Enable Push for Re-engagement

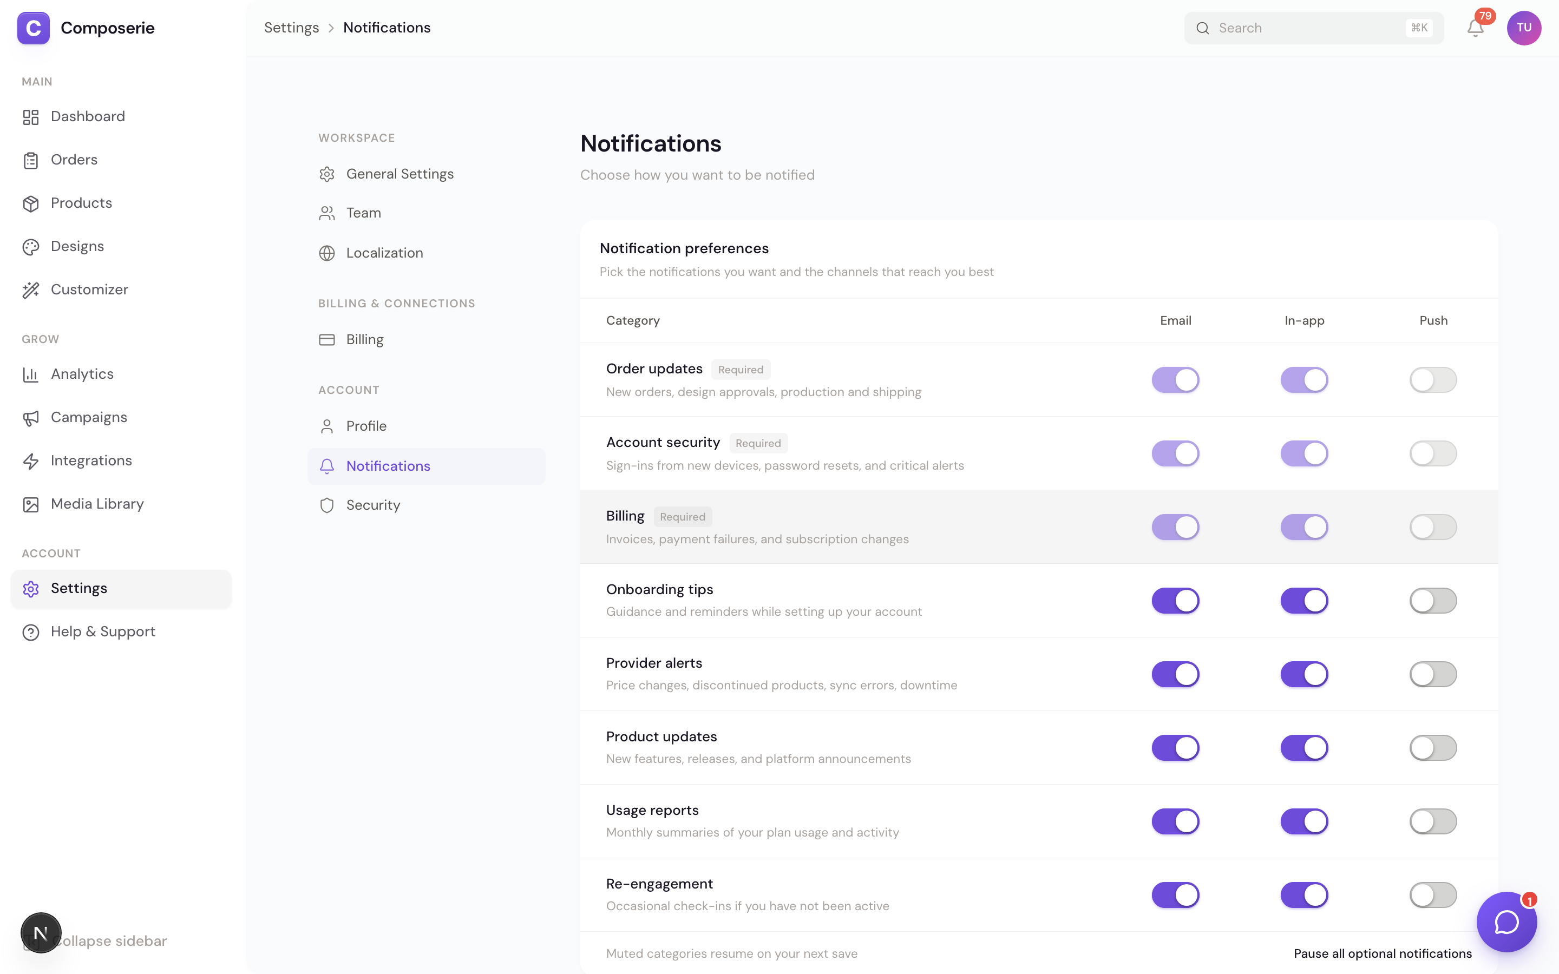coord(1433,895)
